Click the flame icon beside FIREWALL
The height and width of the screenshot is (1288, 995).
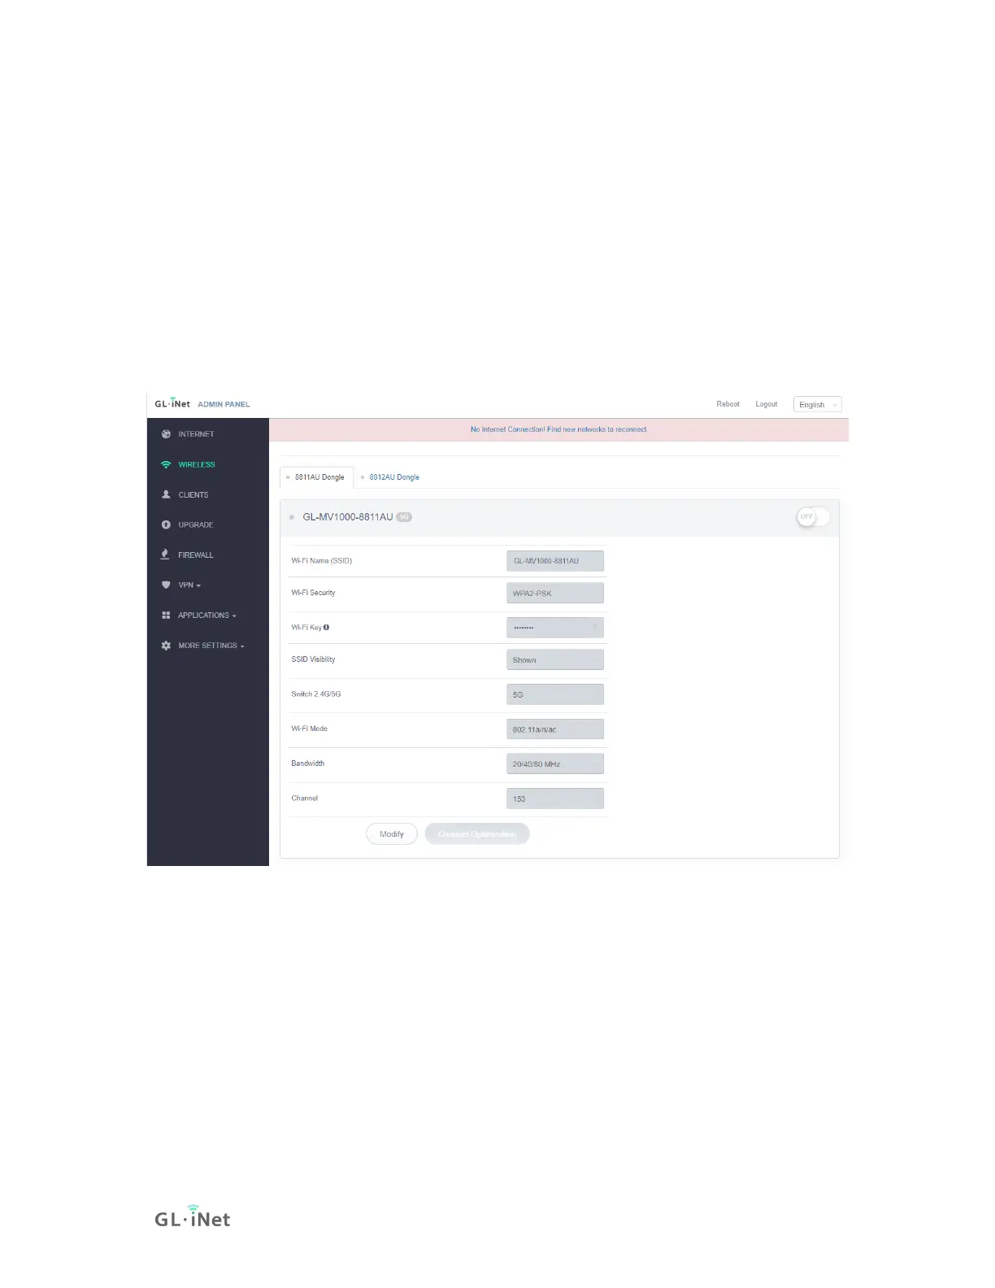coord(165,555)
